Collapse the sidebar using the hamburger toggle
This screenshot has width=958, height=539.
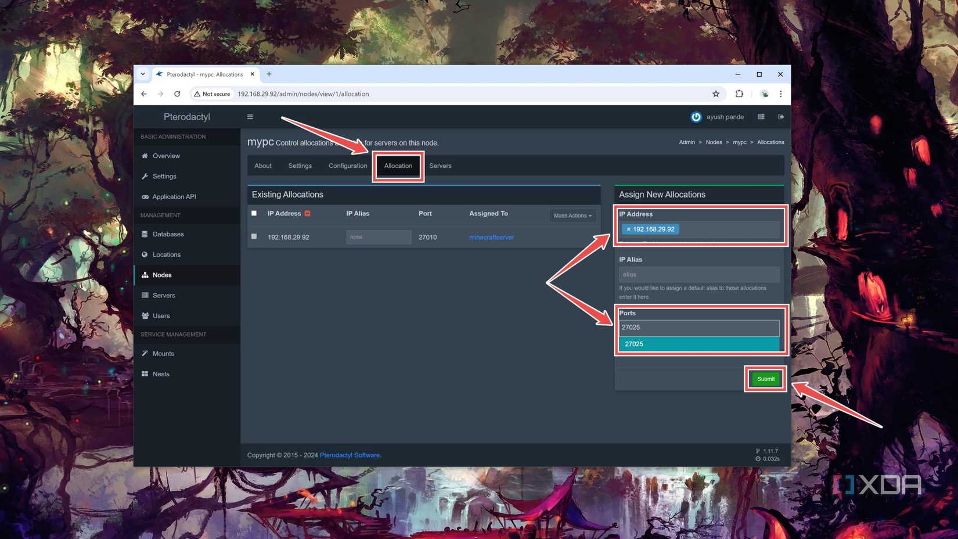pyautogui.click(x=250, y=117)
